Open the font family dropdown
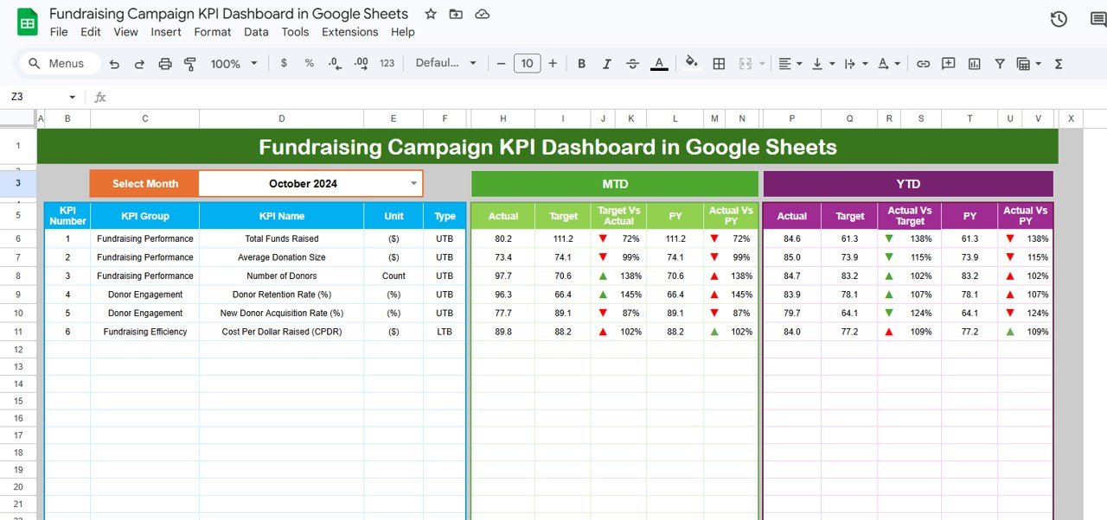This screenshot has width=1107, height=520. (445, 63)
